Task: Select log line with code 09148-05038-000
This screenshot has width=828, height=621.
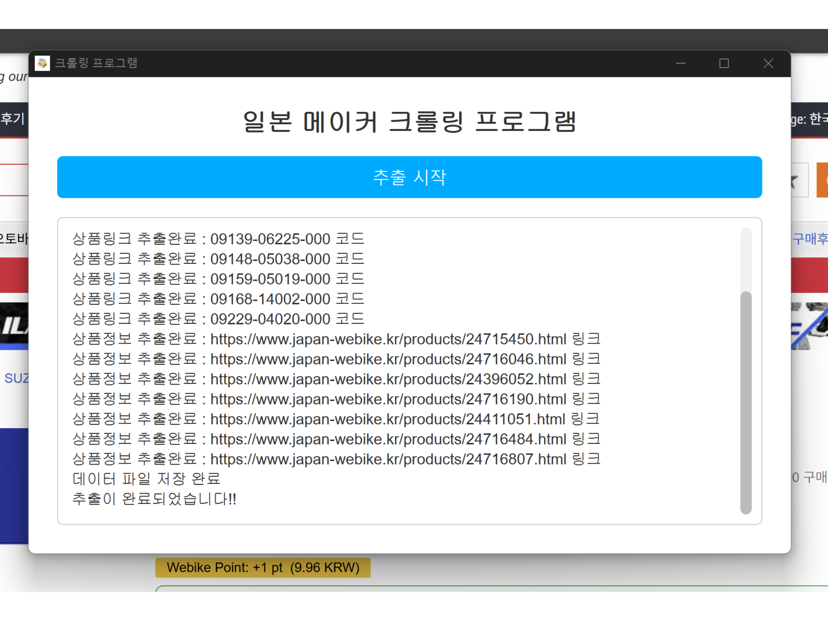Action: (219, 259)
